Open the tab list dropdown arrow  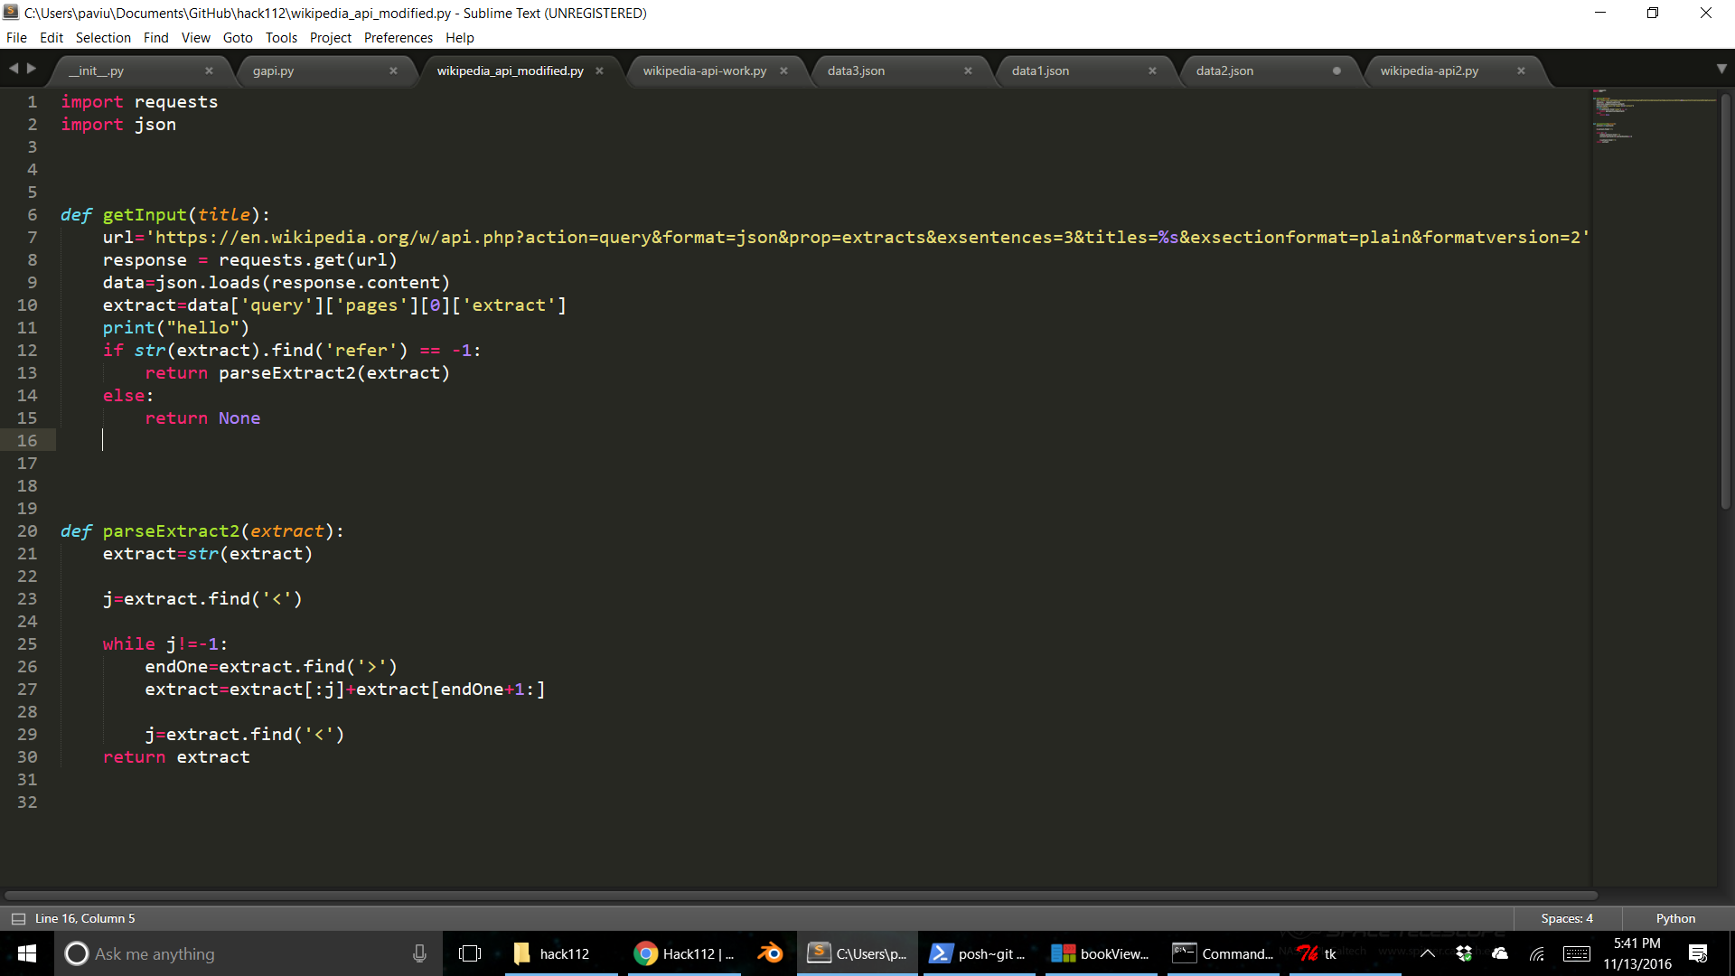tap(1721, 69)
